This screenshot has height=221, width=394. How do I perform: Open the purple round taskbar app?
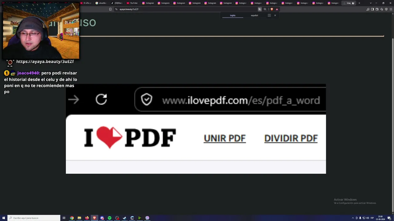click(147, 218)
